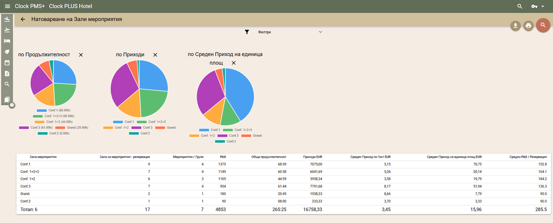Select the Conf.1 table row name
Image resolution: width=553 pixels, height=223 pixels.
[25, 164]
